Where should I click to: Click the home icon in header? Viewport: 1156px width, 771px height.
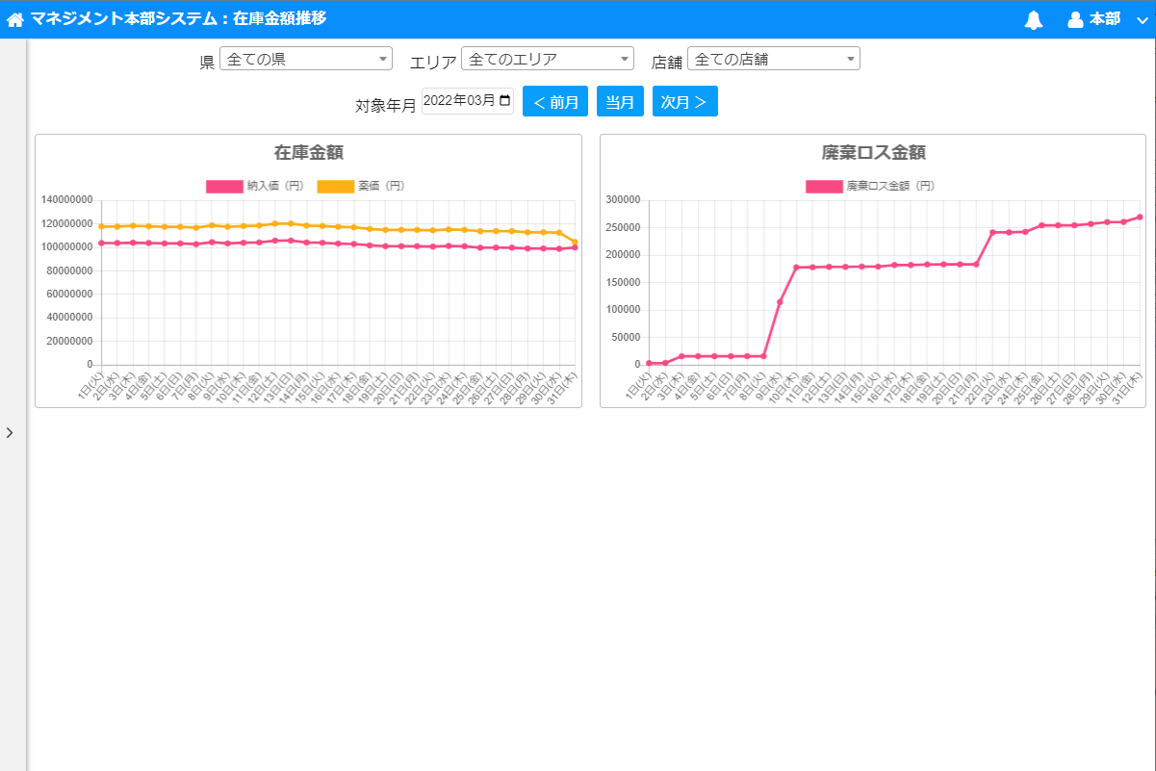[15, 19]
